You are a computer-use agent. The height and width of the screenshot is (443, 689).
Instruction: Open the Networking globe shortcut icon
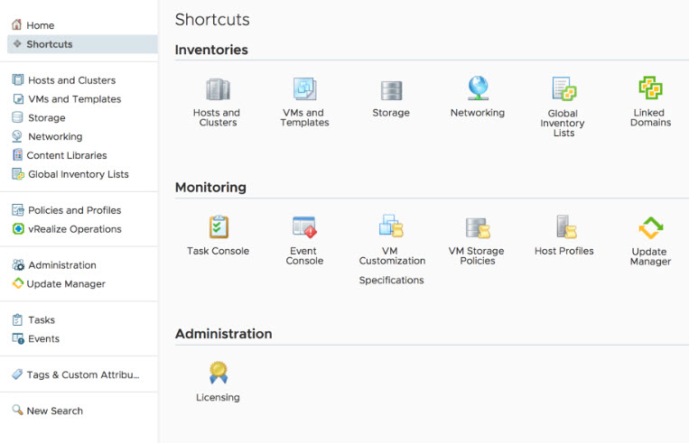478,88
